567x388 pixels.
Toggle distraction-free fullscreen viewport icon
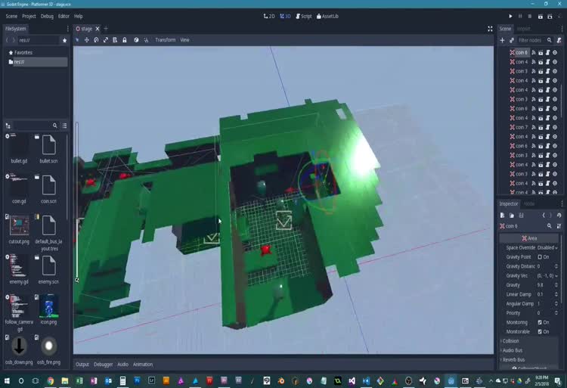pyautogui.click(x=490, y=29)
